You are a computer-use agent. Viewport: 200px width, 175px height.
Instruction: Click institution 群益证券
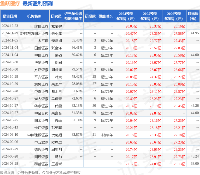pyautogui.click(x=41, y=164)
